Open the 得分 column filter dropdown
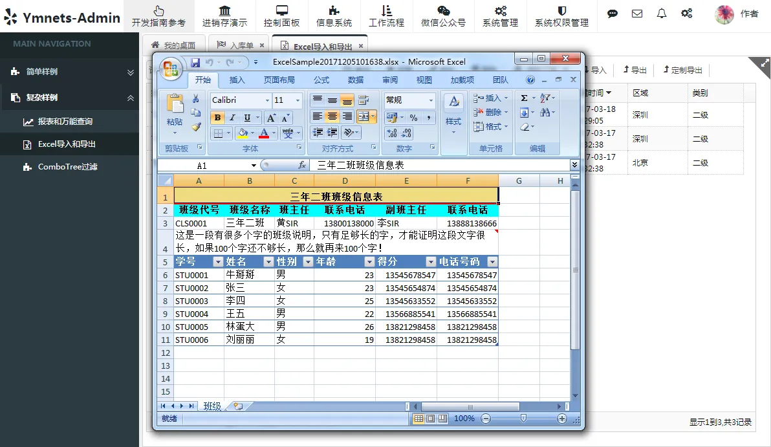 (x=431, y=261)
